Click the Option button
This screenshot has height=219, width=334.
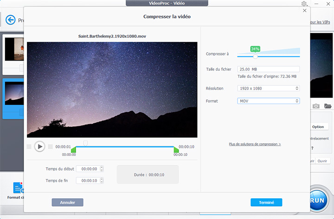pyautogui.click(x=318, y=127)
